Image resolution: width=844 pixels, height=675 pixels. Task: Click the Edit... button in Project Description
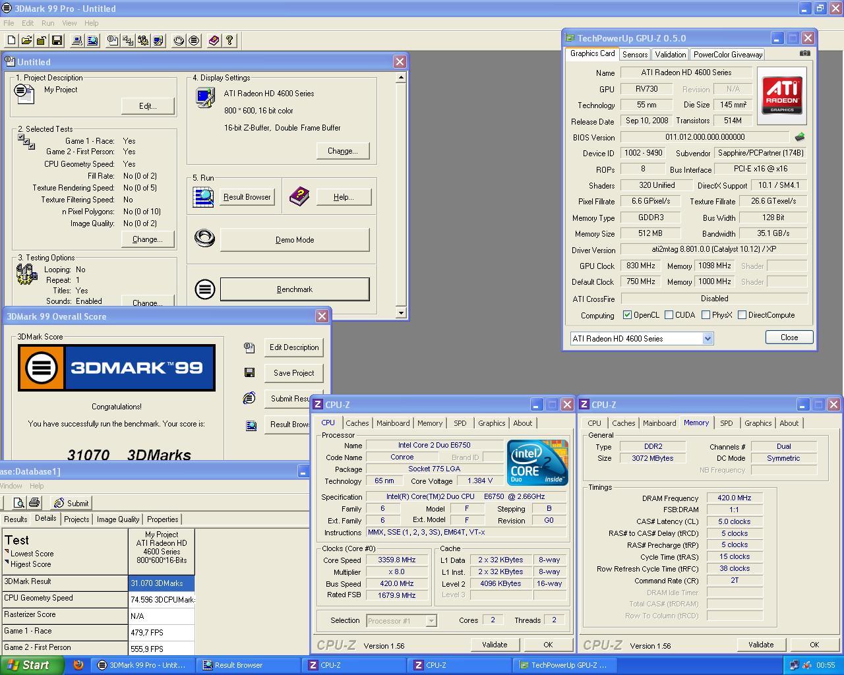point(148,106)
